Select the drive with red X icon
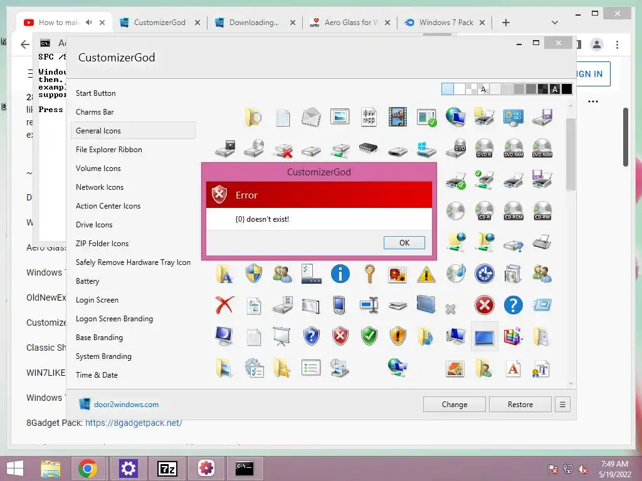The height and width of the screenshot is (481, 642). coord(283,150)
